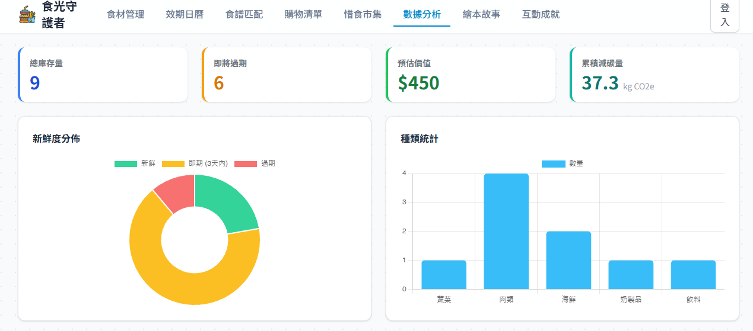753x331 pixels.
Task: Navigate to 互動成就 tab
Action: pos(541,15)
